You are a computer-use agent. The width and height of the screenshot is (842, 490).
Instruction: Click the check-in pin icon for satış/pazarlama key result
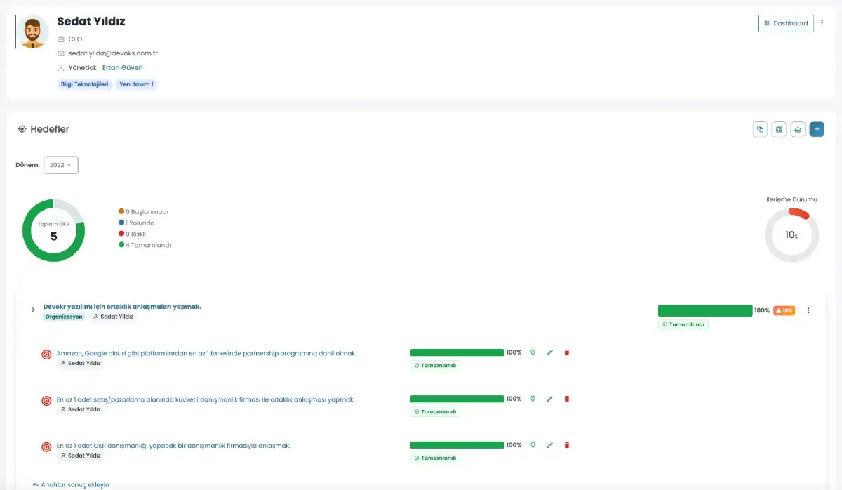click(533, 399)
